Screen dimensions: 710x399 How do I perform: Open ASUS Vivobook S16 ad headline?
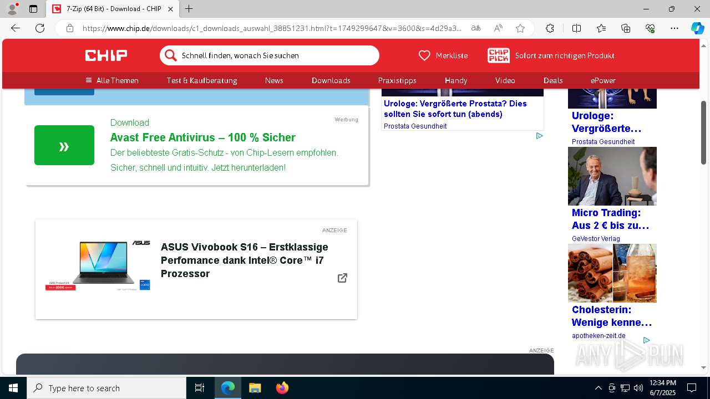pos(245,260)
